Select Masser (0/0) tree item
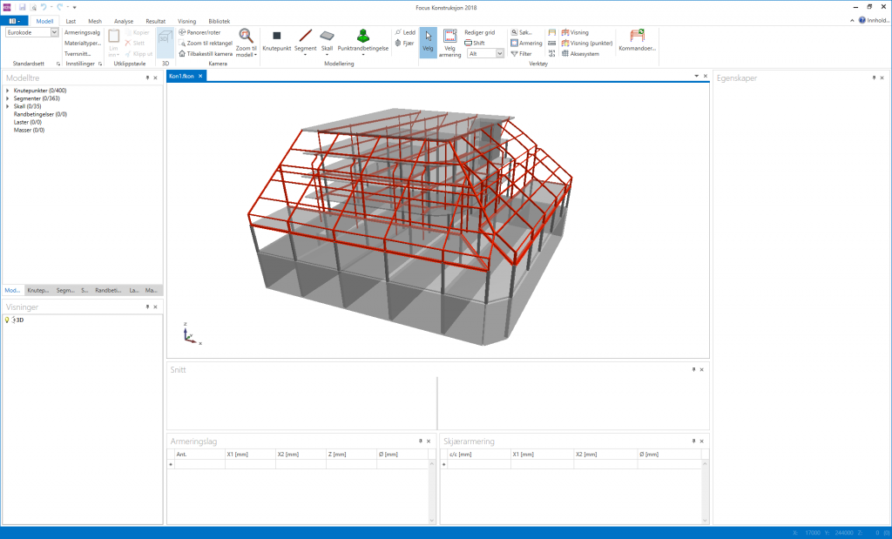This screenshot has height=539, width=892. pyautogui.click(x=29, y=131)
